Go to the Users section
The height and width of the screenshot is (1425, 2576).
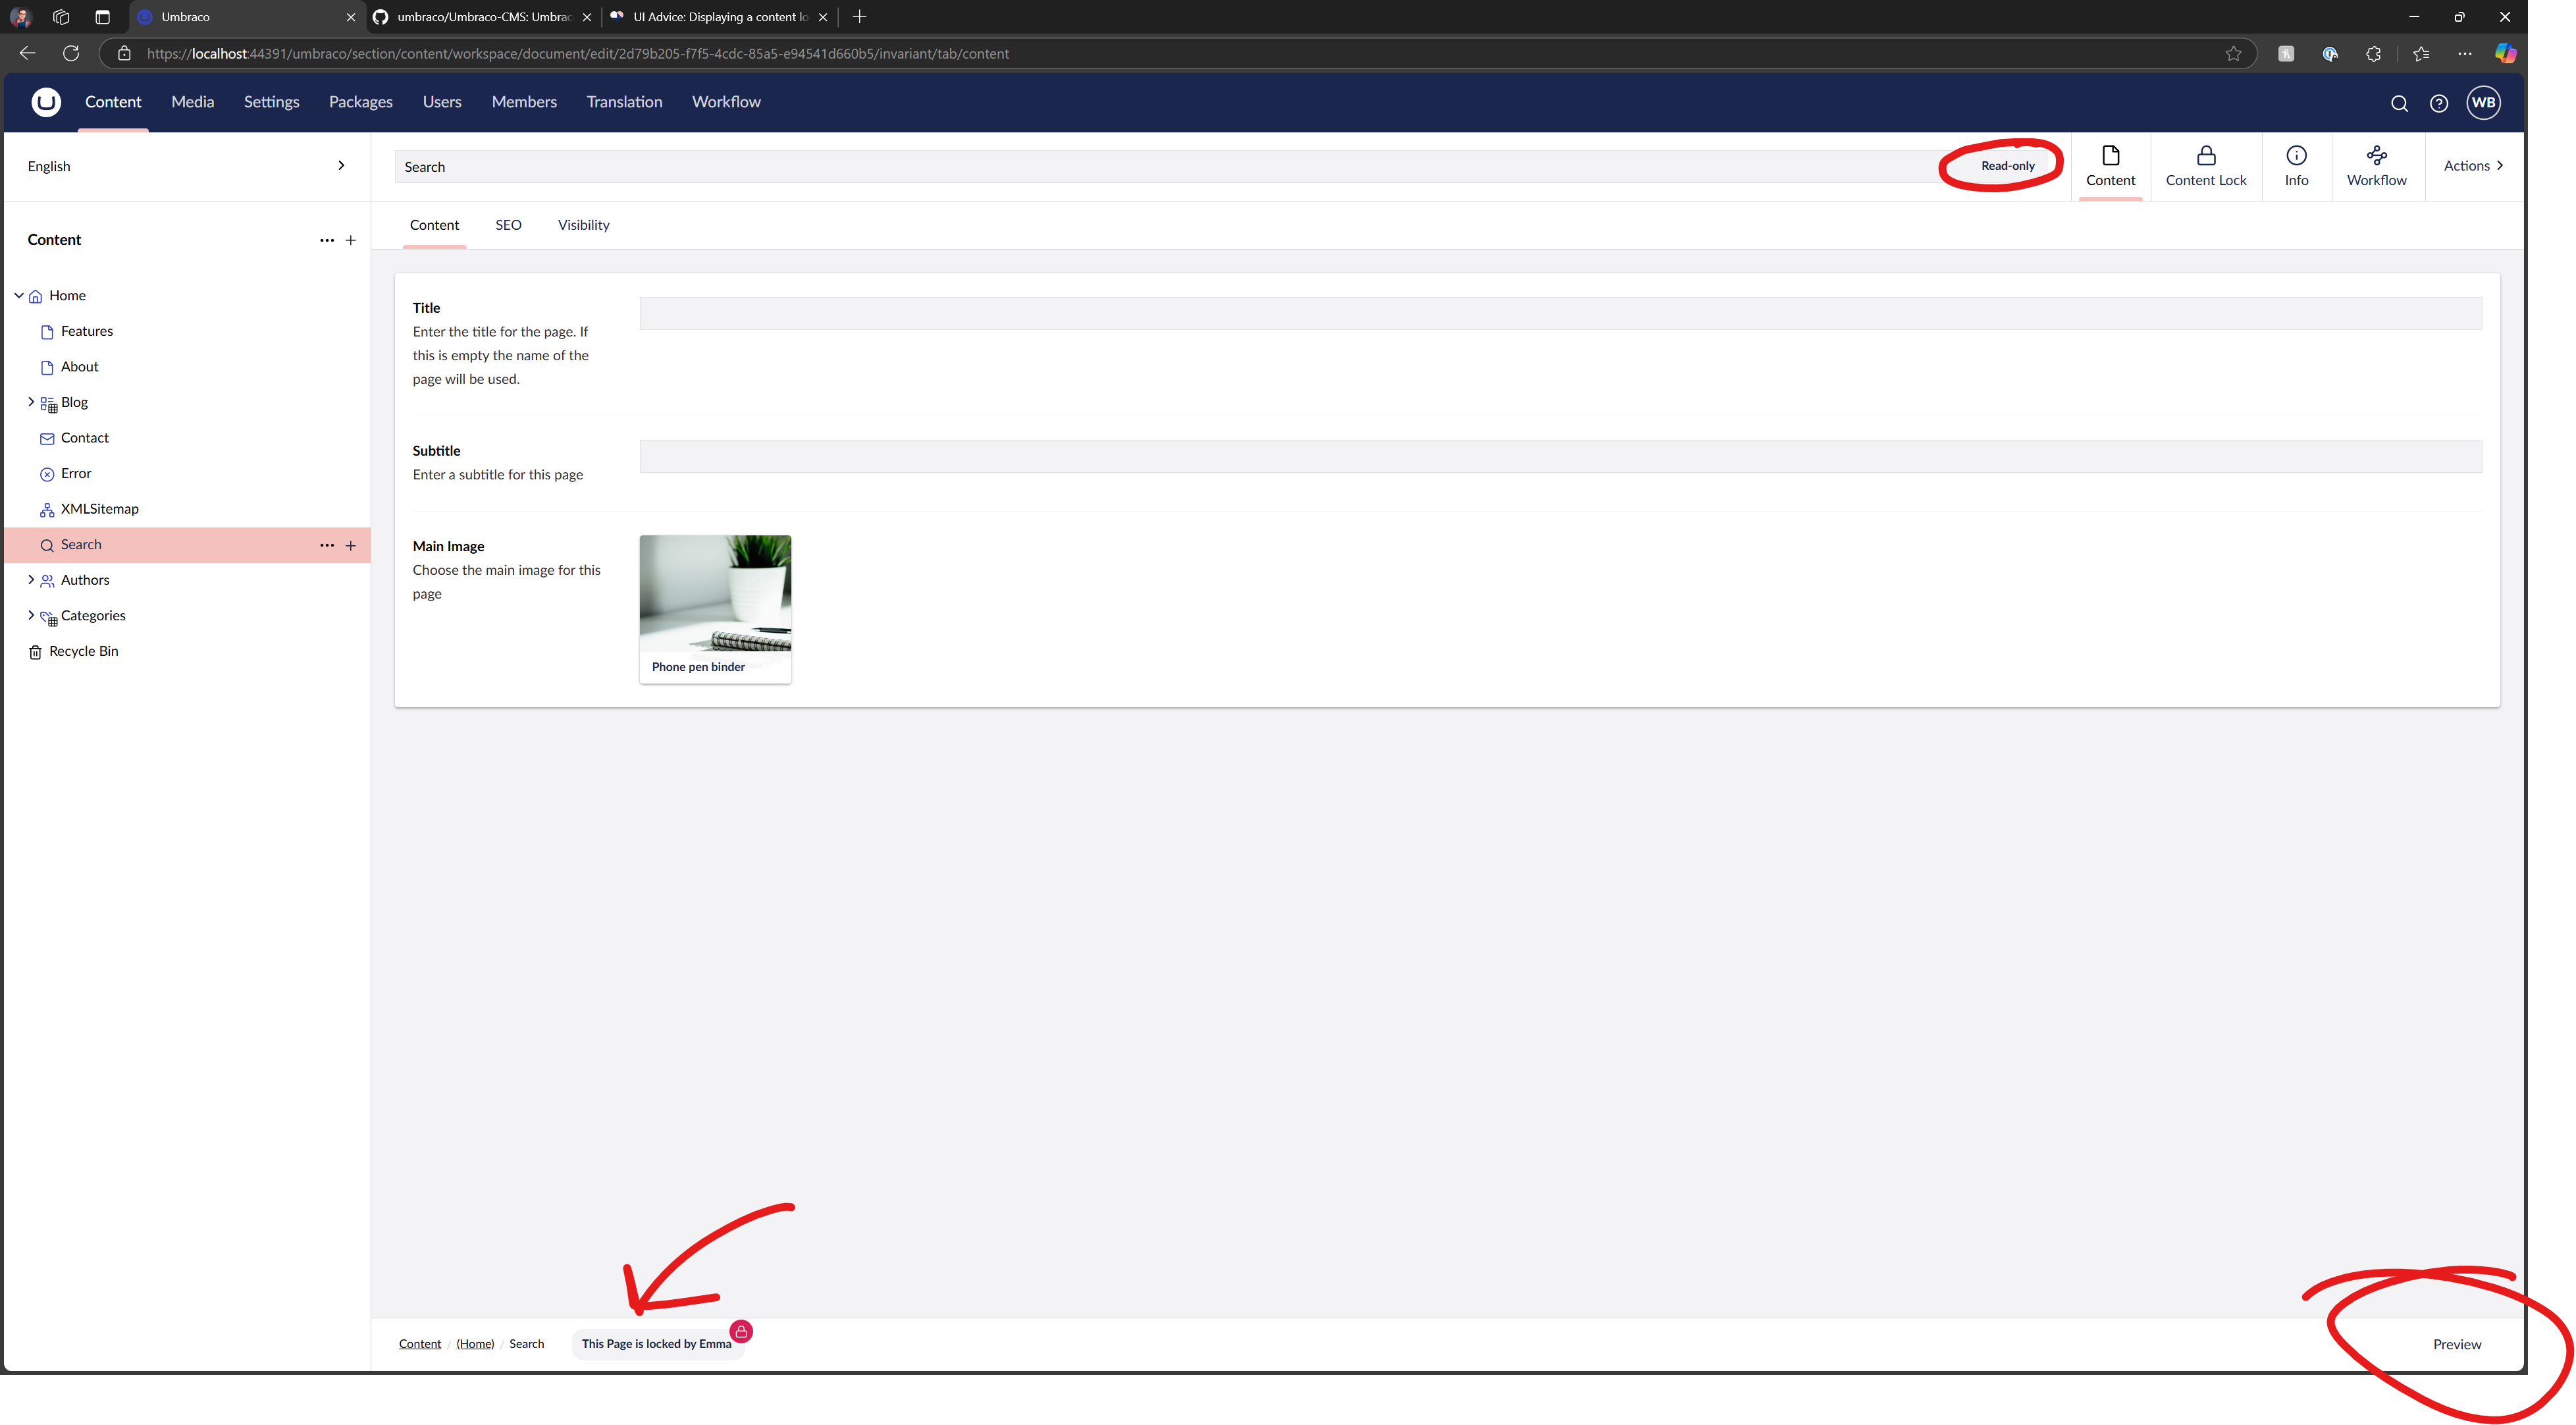[442, 102]
